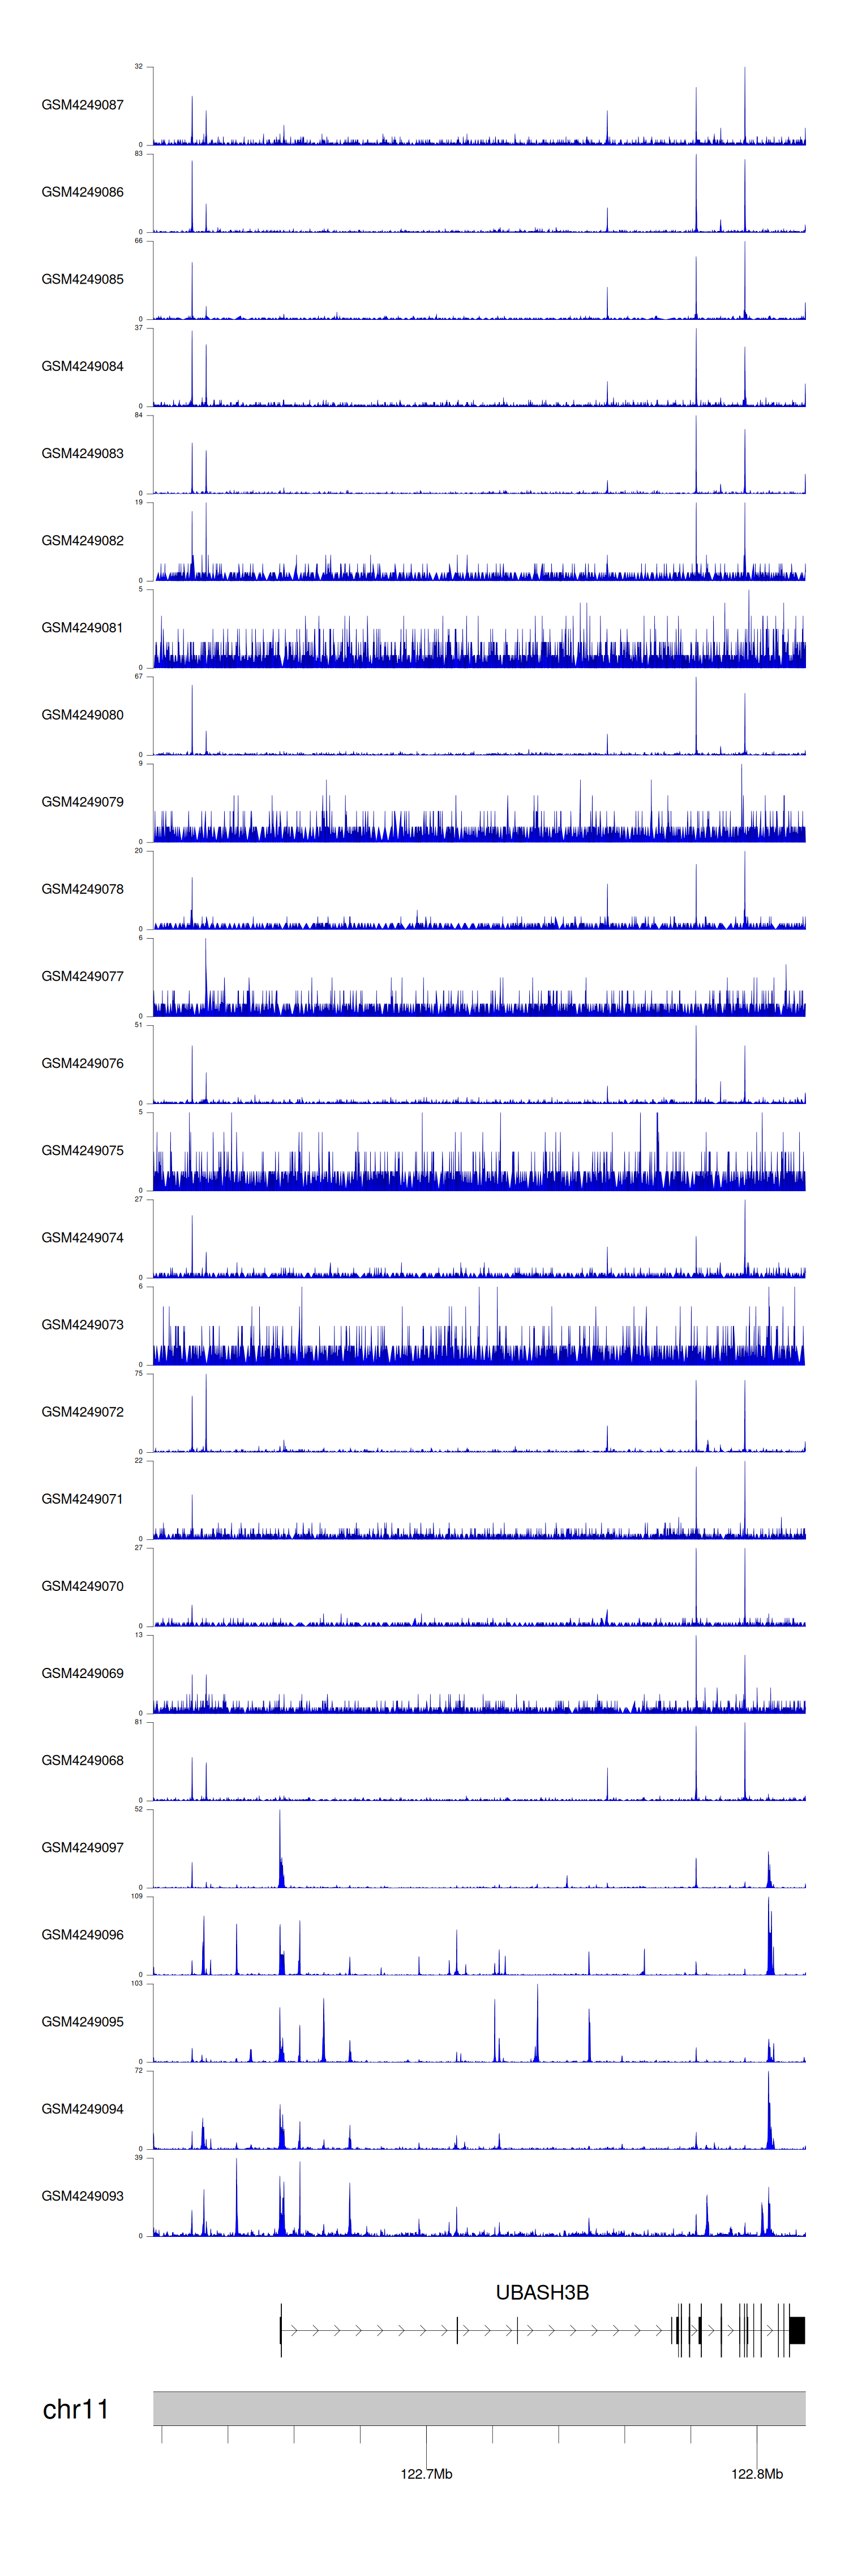Click the gray chr11 ideogram bar
Screen dimensions: 849x2576
tap(479, 2408)
